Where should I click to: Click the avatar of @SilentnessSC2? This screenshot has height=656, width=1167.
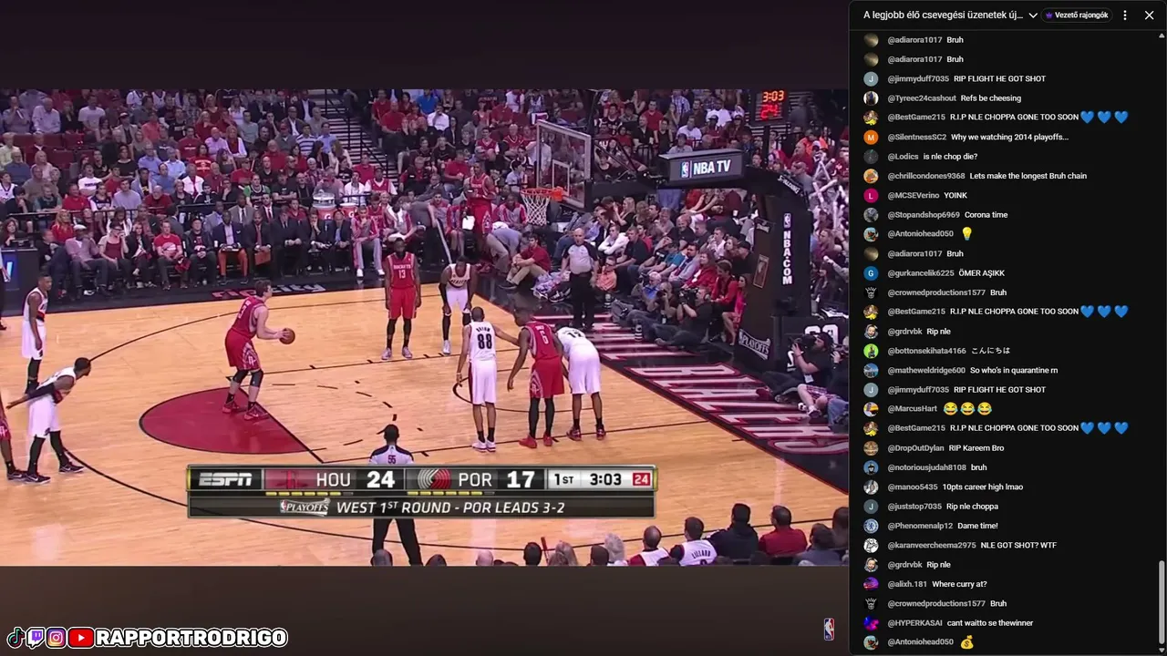click(x=871, y=137)
